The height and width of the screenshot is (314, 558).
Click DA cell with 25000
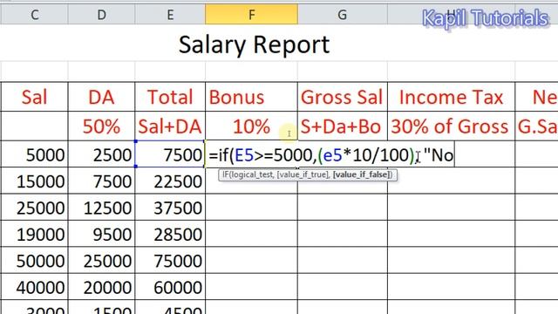pyautogui.click(x=101, y=260)
